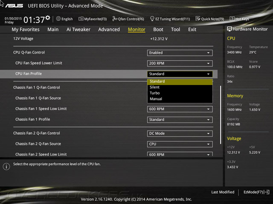The image size is (273, 204).
Task: Open the Ai Tweaker tab
Action: [x=78, y=29]
